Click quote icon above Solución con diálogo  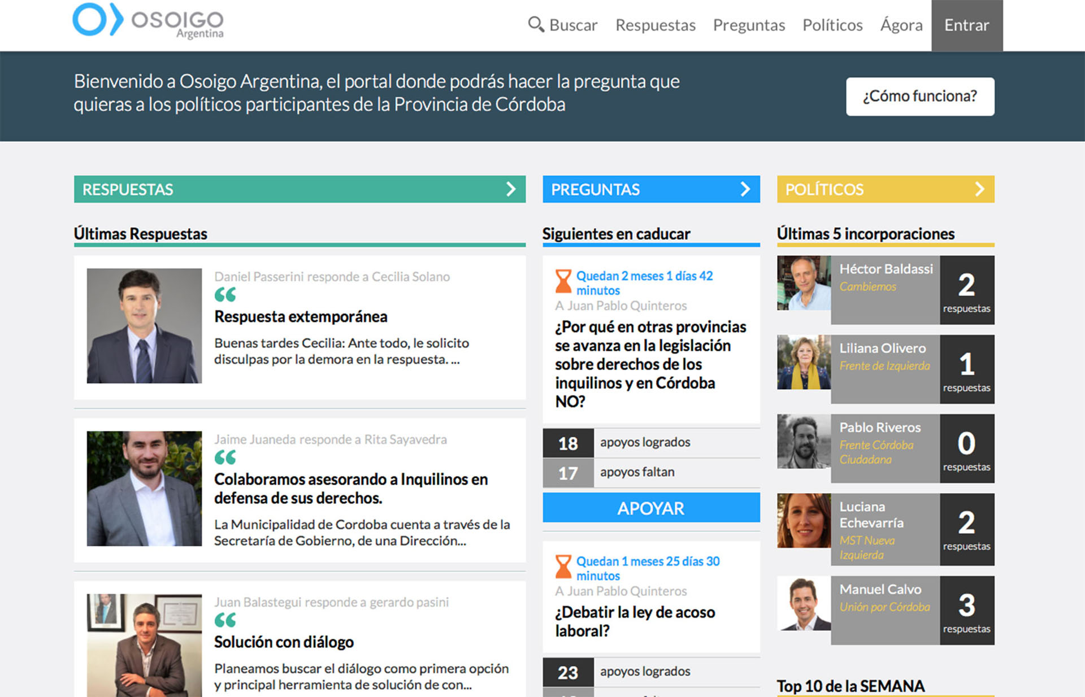(x=225, y=620)
